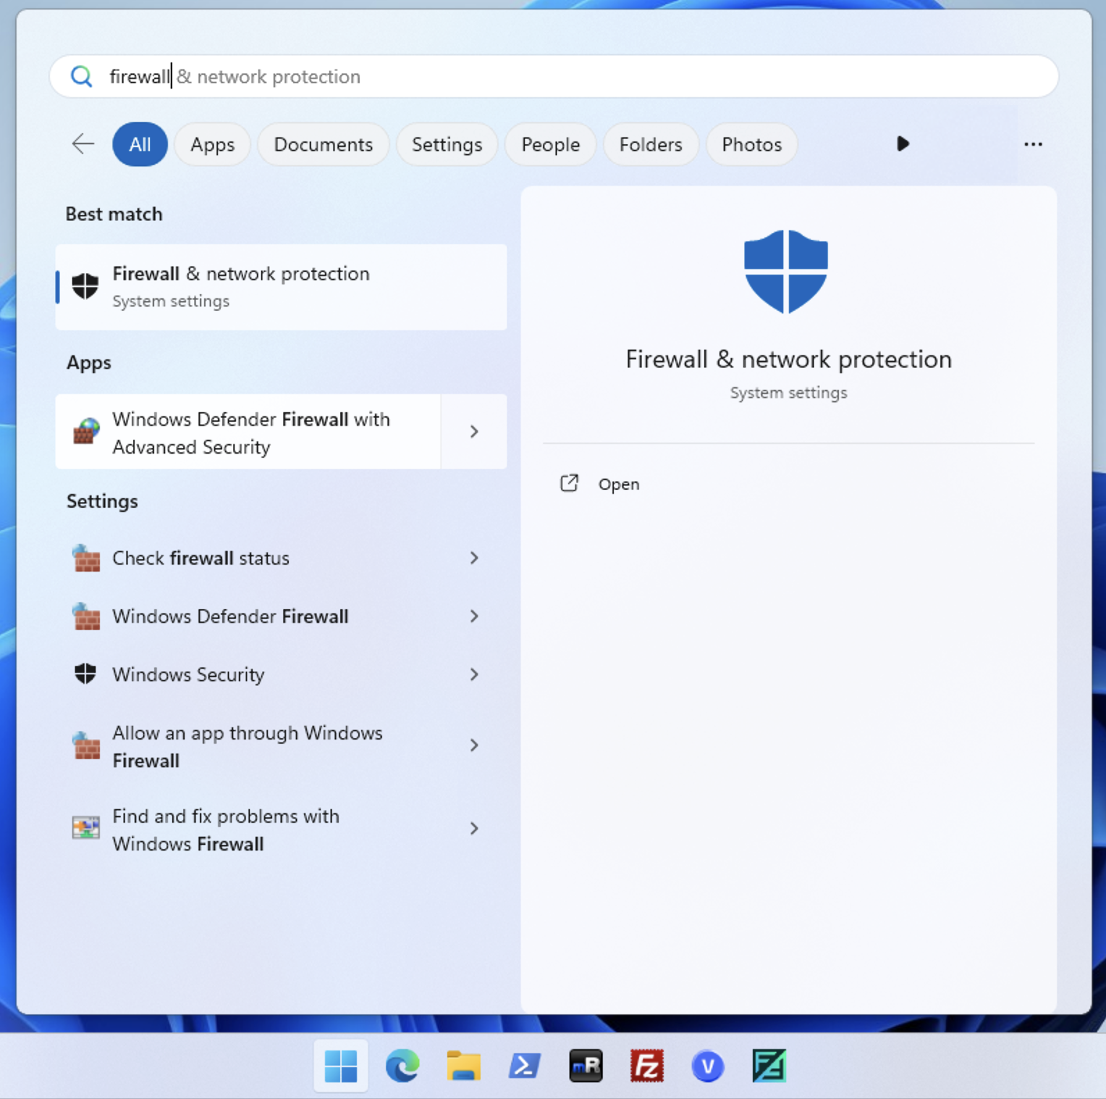Screen dimensions: 1106x1099
Task: Open the mR app from the taskbar
Action: (586, 1066)
